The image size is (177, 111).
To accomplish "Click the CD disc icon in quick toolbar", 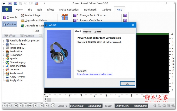I will point(36,3).
